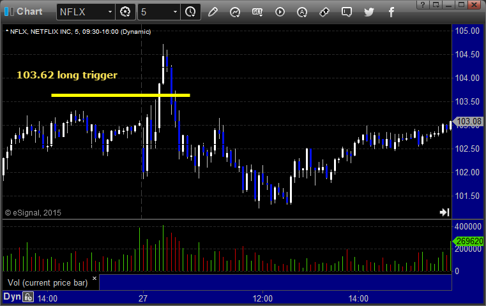This screenshot has height=306, width=486.
Task: Click the 104.50 price axis label
Action: click(x=467, y=54)
